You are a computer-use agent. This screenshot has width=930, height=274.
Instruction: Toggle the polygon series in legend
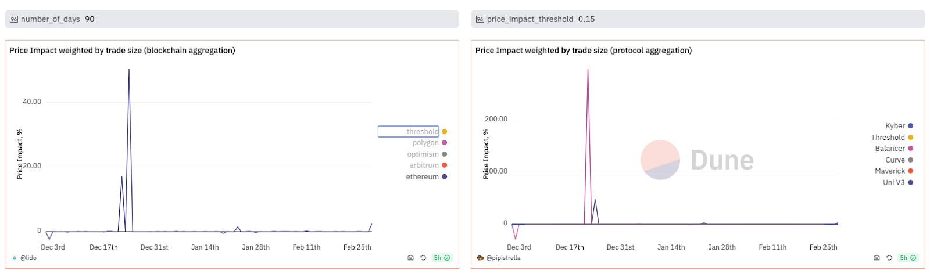click(x=425, y=143)
